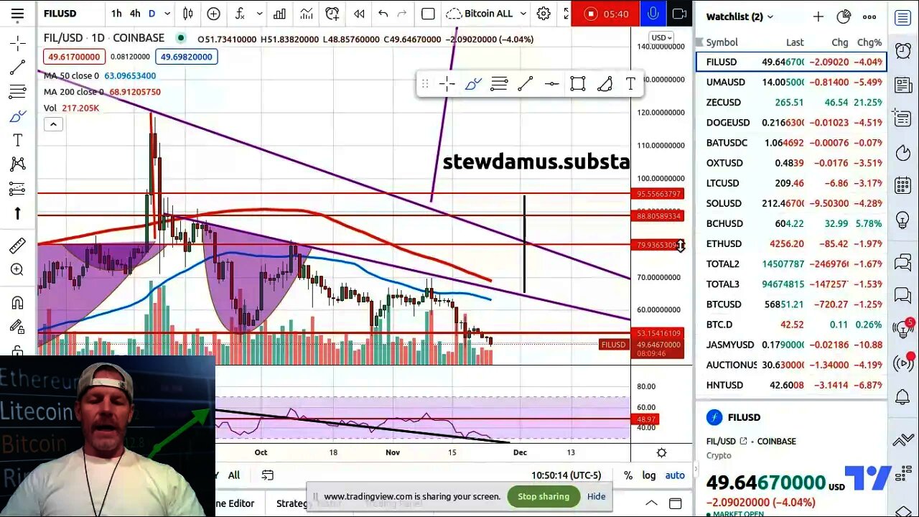Toggle percent scale mode

628,475
